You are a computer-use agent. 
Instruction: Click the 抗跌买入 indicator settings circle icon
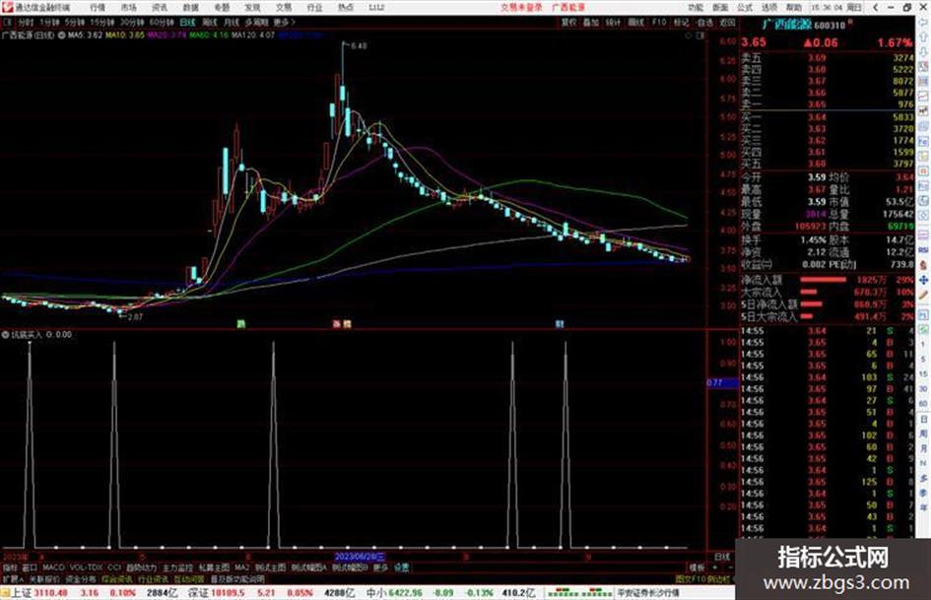click(x=5, y=335)
